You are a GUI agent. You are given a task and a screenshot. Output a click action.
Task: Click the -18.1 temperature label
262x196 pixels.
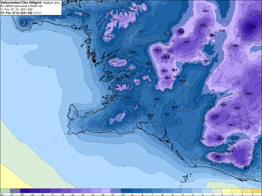(218, 157)
